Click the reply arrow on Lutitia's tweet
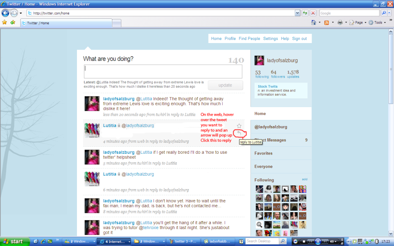The height and width of the screenshot is (246, 394). 239,133
